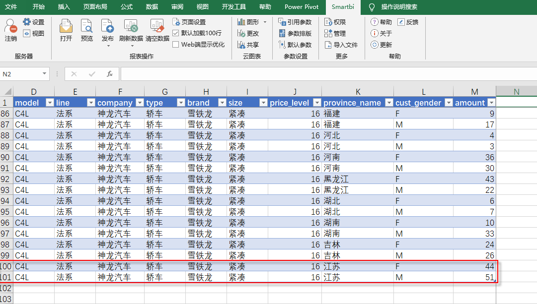Open the brand column filter dropdown

tap(222, 103)
